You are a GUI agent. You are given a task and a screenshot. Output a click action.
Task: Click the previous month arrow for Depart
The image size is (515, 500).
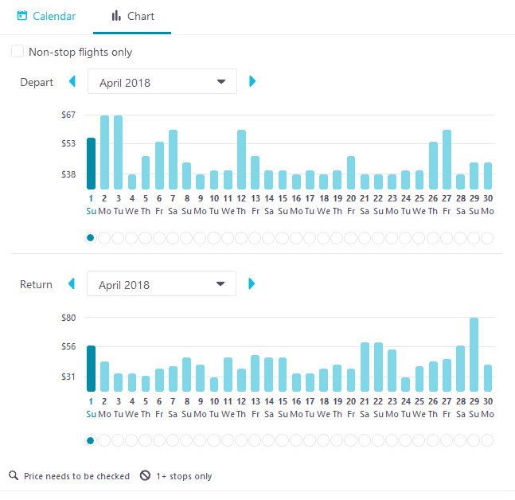(x=72, y=81)
